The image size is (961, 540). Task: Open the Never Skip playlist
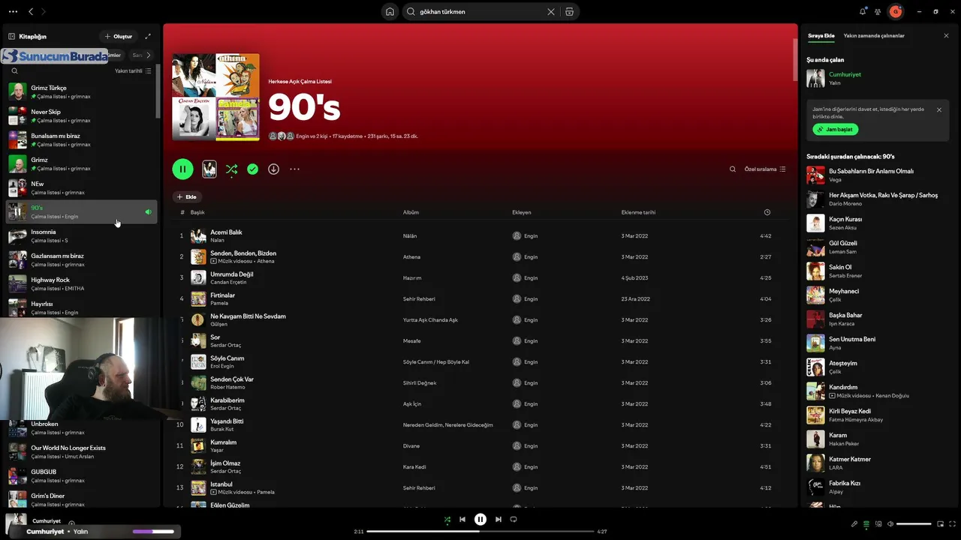[81, 115]
